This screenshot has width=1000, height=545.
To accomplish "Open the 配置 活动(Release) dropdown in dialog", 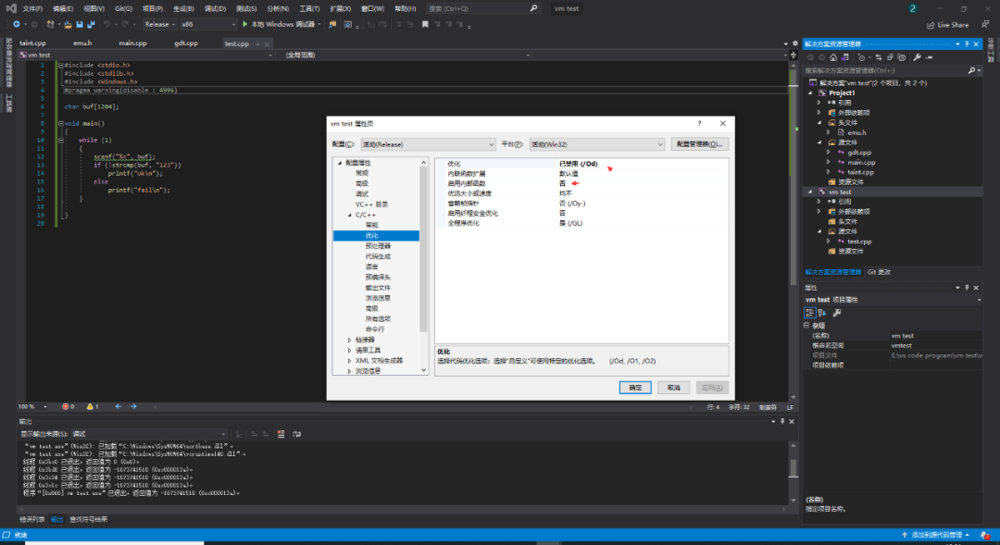I will click(428, 144).
